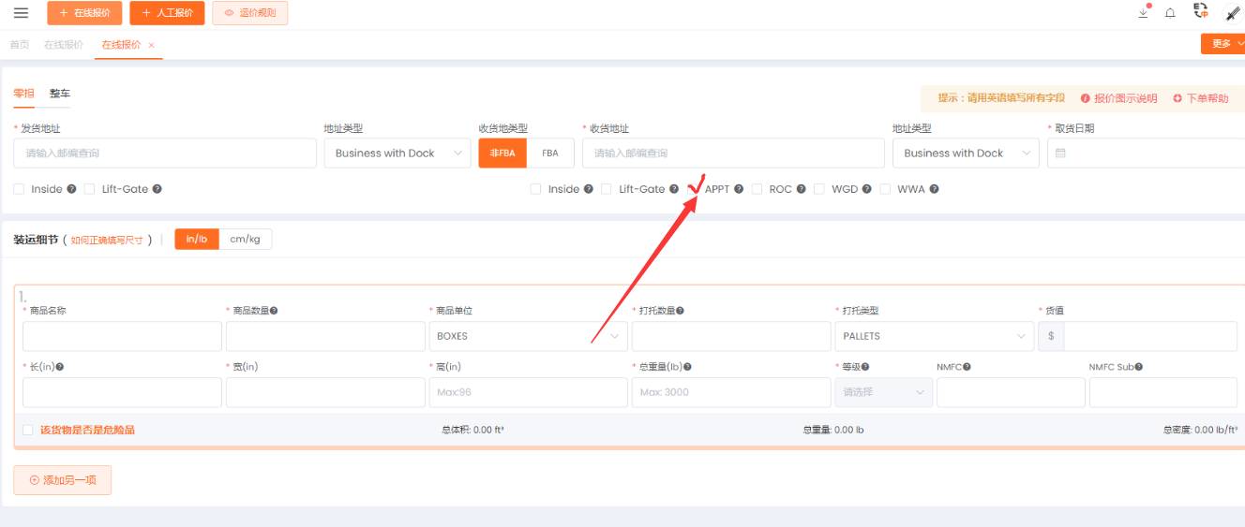
Task: Go to the 首页 tab
Action: pyautogui.click(x=19, y=45)
